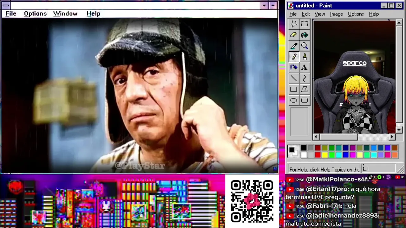Pick the dark red color swatch
The width and height of the screenshot is (406, 228).
pyautogui.click(x=318, y=148)
